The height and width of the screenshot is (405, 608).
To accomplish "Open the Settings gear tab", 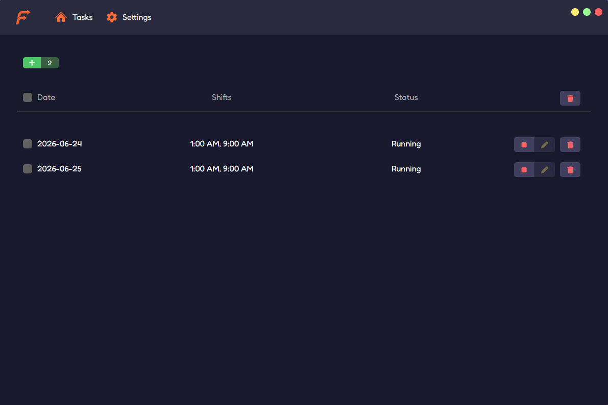I will [x=129, y=17].
